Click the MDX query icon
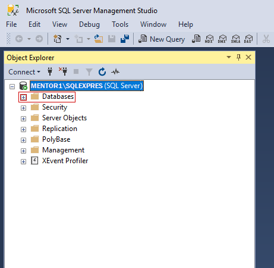Screen dimensions: 274x268 tap(209, 39)
